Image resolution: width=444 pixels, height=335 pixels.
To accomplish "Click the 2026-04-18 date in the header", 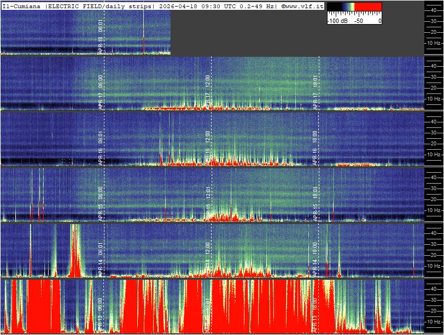I will (x=177, y=6).
